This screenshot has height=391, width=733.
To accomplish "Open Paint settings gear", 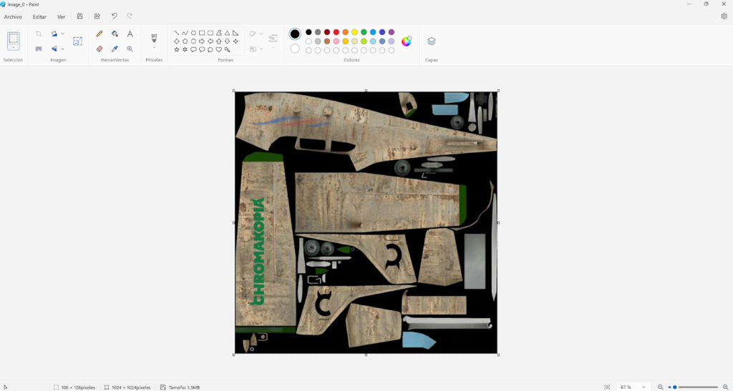I will coord(724,16).
